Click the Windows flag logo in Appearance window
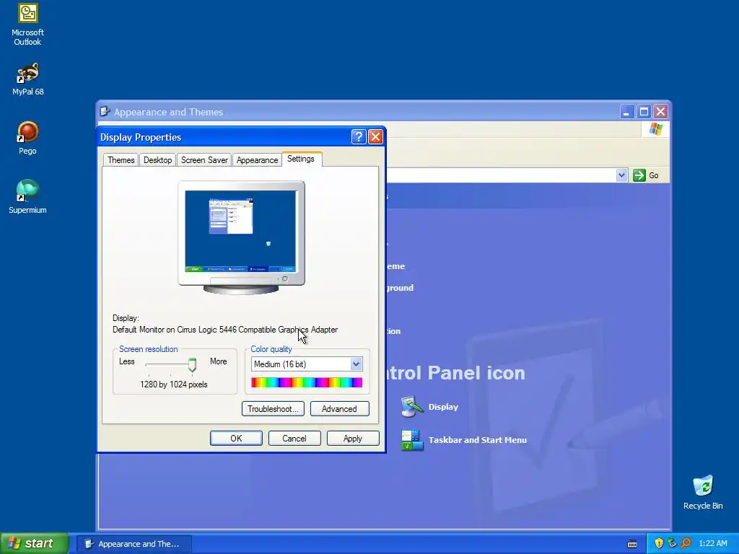This screenshot has width=739, height=554. pos(655,129)
